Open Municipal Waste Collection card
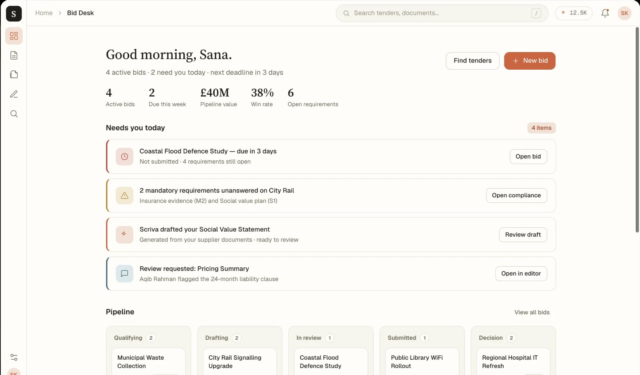Viewport: 640px width, 375px height. click(x=148, y=362)
